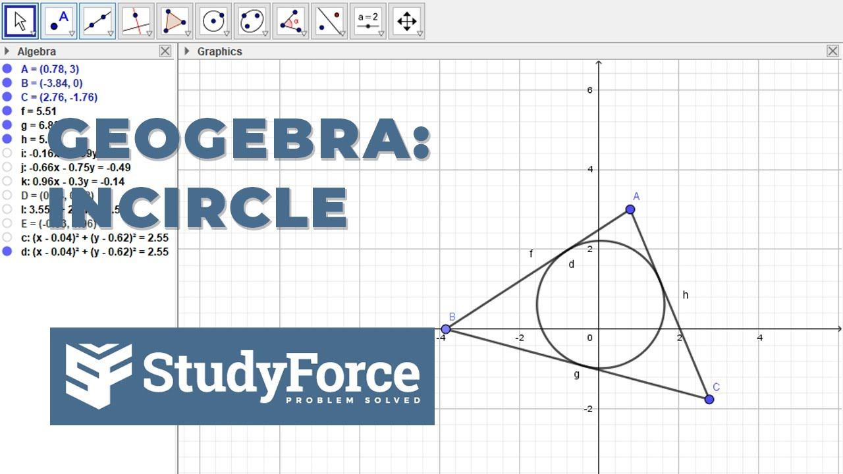Show hidden point E
This screenshot has height=474, width=843.
(x=7, y=224)
